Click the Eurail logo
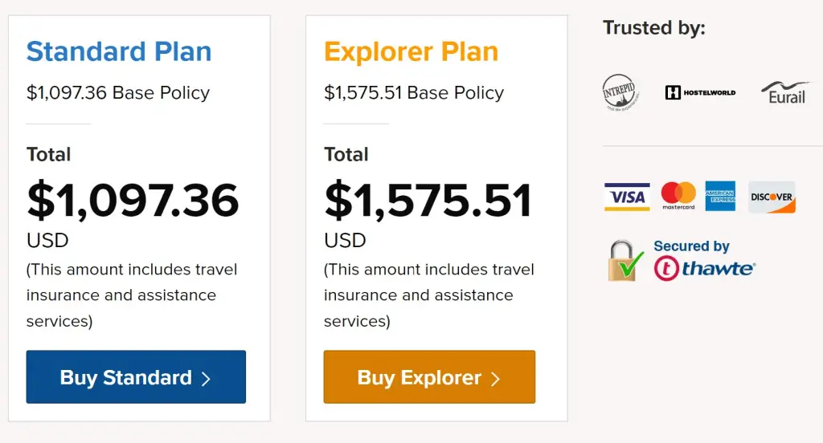823x443 pixels. [x=785, y=93]
